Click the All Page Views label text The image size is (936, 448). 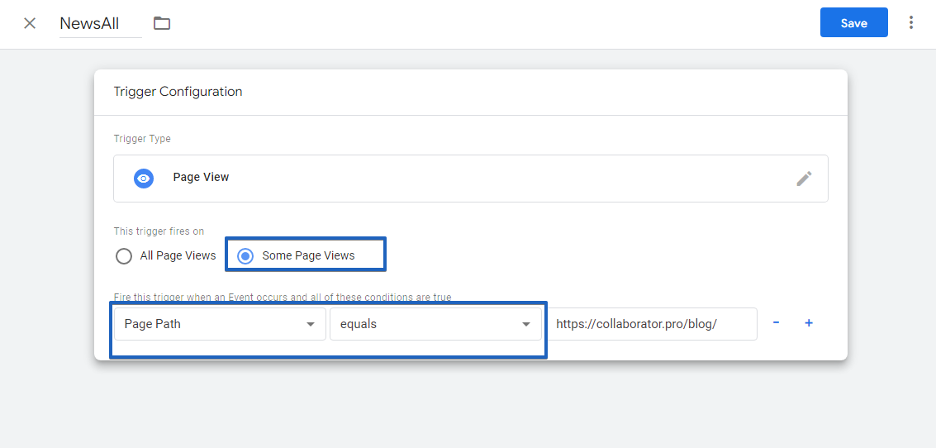(178, 256)
